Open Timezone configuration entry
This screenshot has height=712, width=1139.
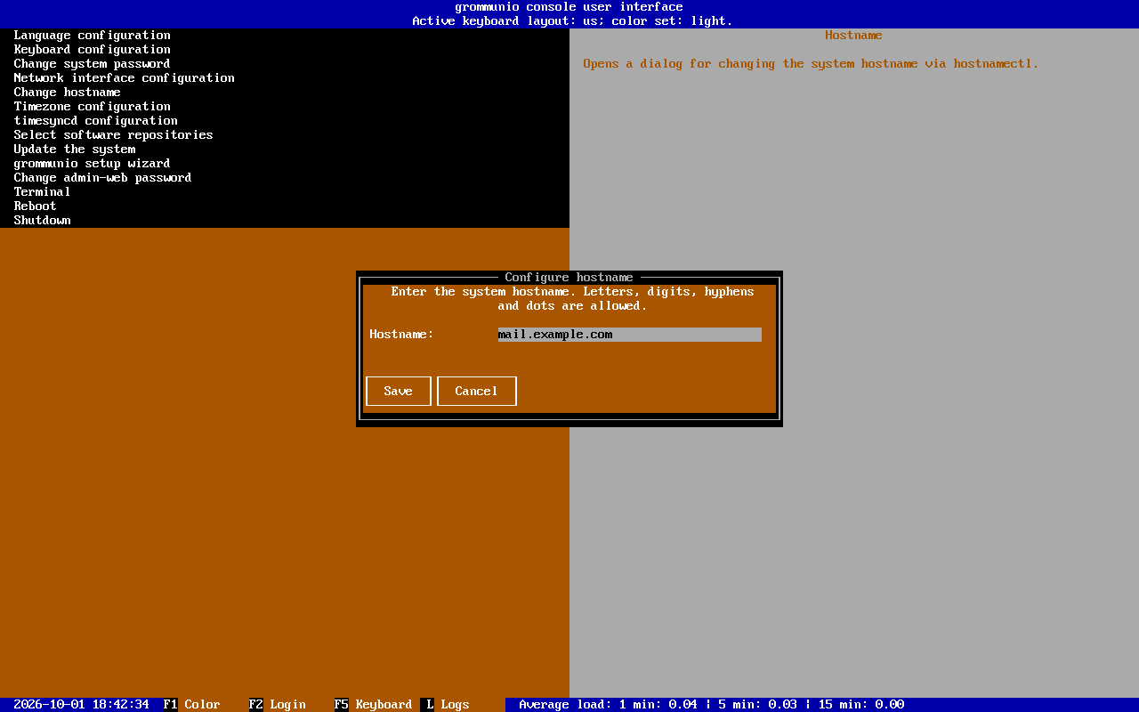92,107
